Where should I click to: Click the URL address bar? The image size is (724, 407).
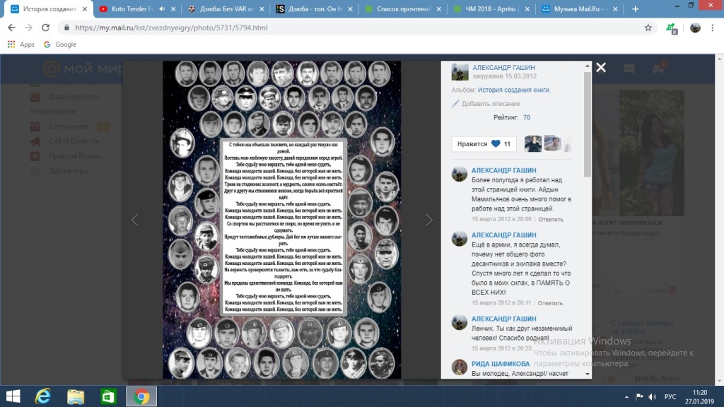pyautogui.click(x=356, y=28)
